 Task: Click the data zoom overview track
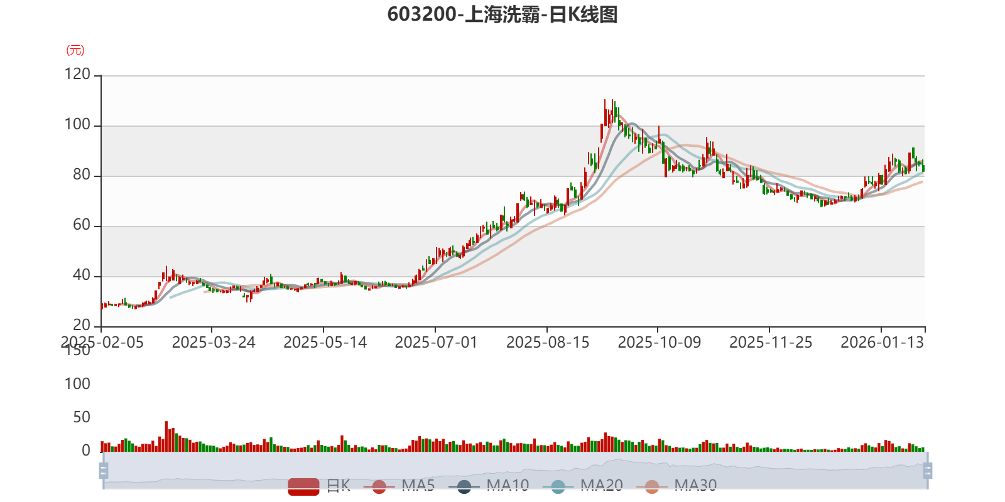coord(515,470)
